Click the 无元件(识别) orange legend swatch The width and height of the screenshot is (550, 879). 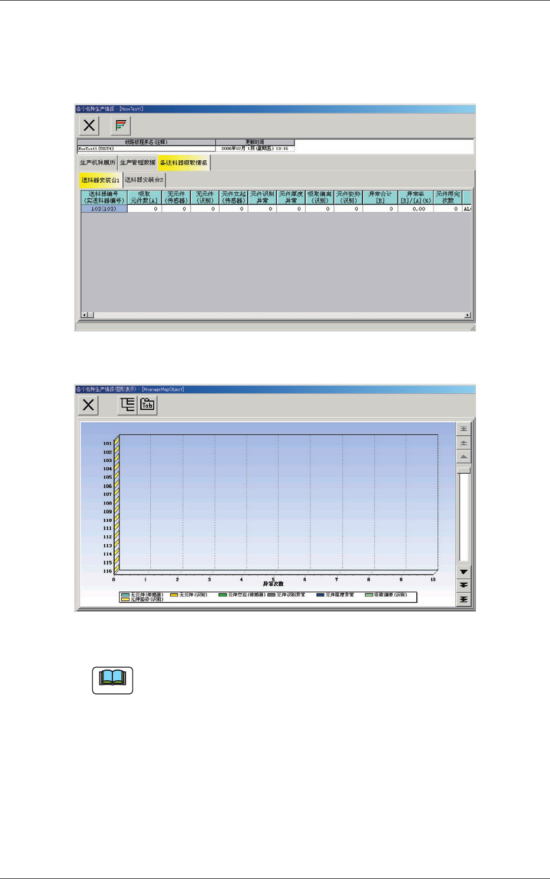coord(174,595)
